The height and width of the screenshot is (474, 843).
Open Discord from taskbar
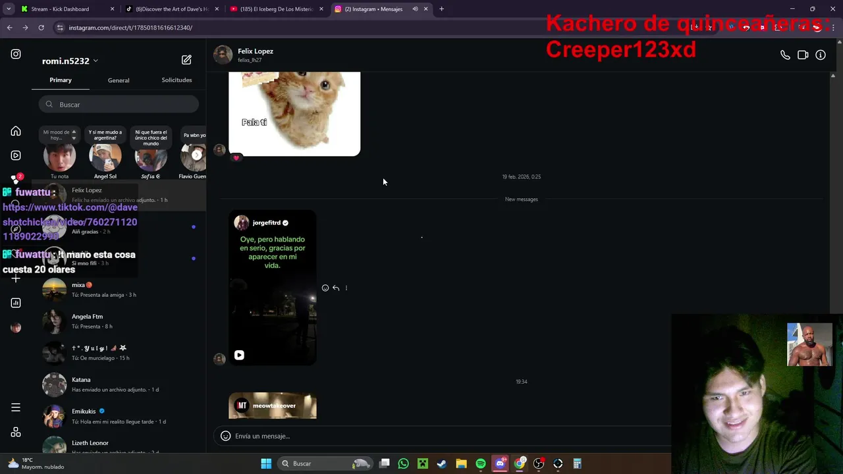500,463
